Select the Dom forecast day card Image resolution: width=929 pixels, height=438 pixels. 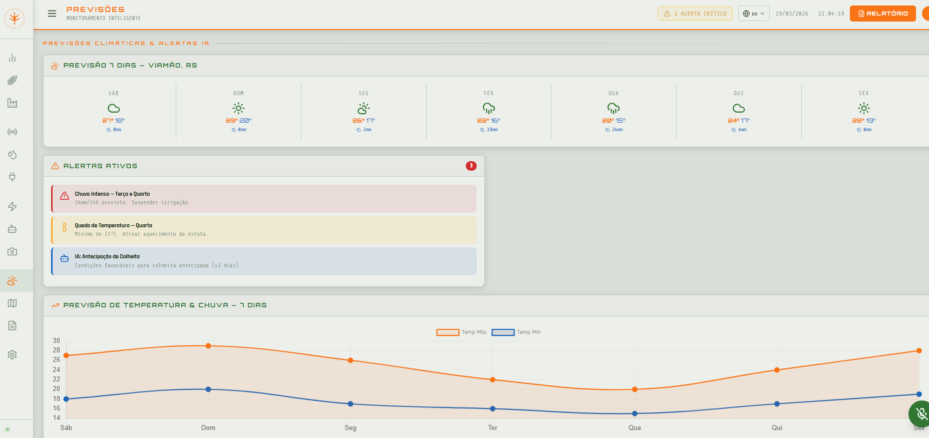point(238,112)
